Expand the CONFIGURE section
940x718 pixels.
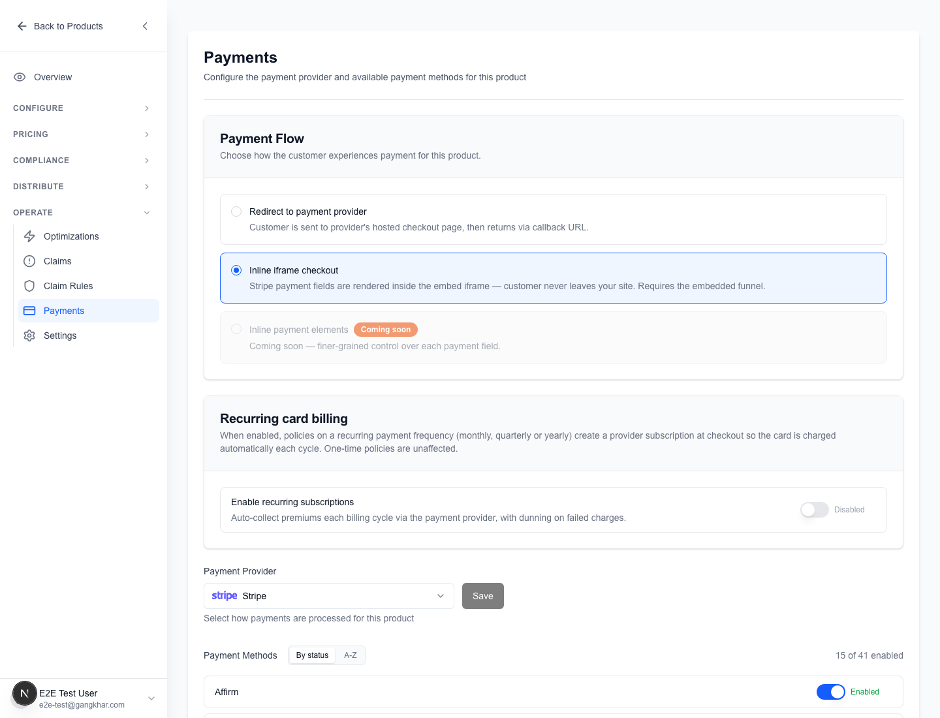[82, 108]
